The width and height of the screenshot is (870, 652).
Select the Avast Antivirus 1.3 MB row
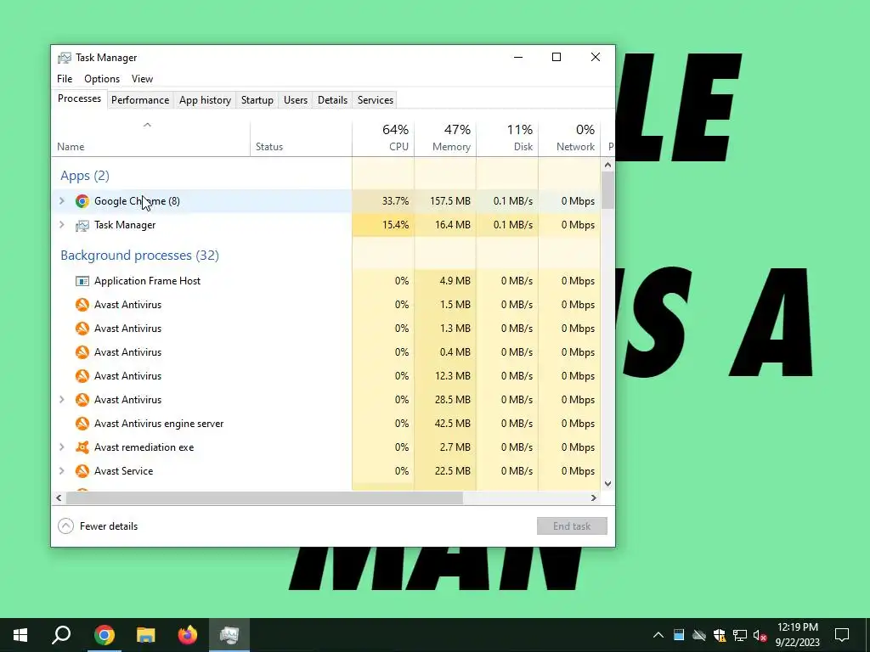pos(326,329)
